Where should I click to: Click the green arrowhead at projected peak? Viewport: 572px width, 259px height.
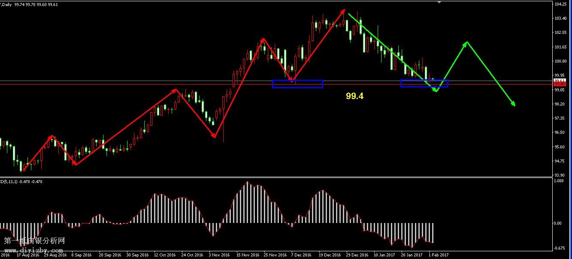point(466,43)
